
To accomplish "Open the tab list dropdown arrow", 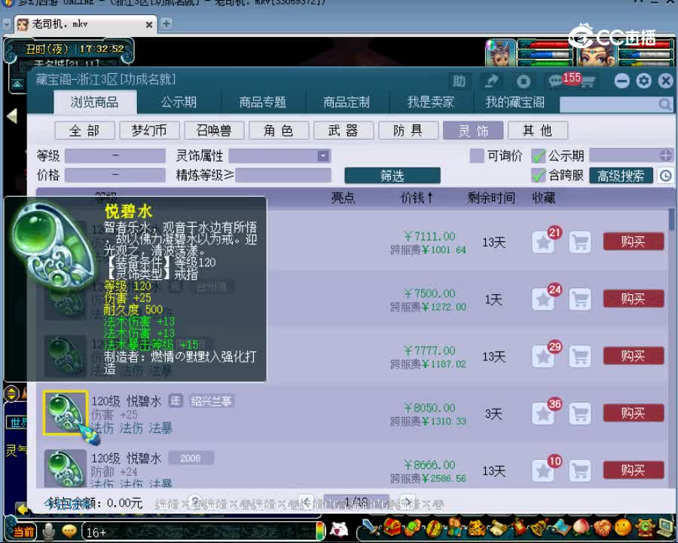I will 7,24.
